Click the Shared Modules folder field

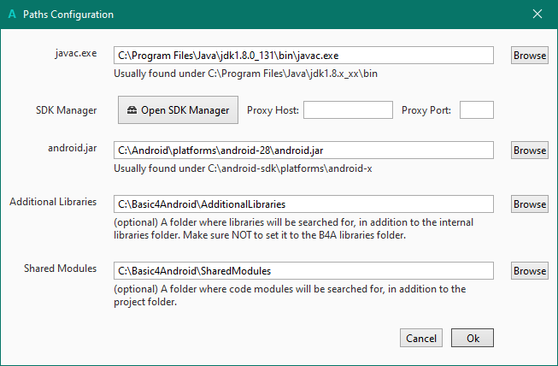coord(303,271)
